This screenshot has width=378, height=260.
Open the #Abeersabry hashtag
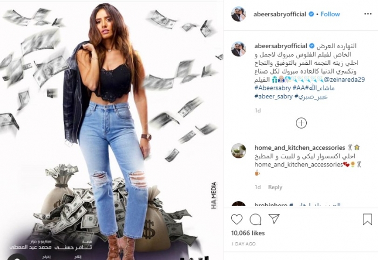point(272,88)
